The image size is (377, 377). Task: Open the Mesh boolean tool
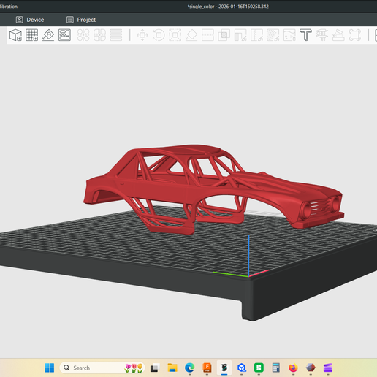224,35
